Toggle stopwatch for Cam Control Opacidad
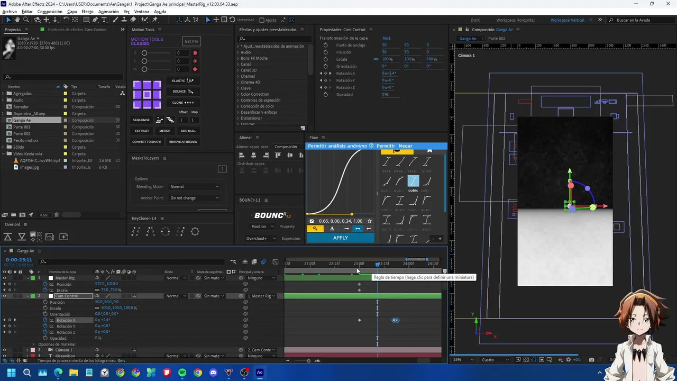 coord(45,338)
